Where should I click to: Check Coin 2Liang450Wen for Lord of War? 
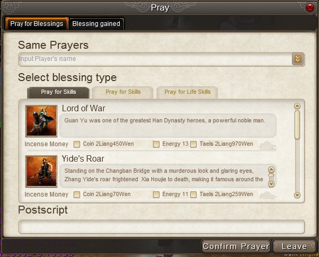click(77, 144)
